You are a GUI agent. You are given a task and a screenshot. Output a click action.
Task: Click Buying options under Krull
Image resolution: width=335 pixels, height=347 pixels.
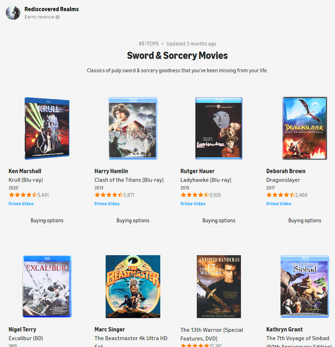(x=47, y=220)
